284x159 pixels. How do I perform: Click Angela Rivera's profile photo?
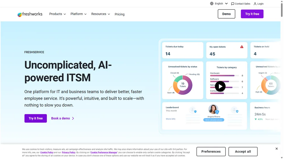[x=213, y=109]
